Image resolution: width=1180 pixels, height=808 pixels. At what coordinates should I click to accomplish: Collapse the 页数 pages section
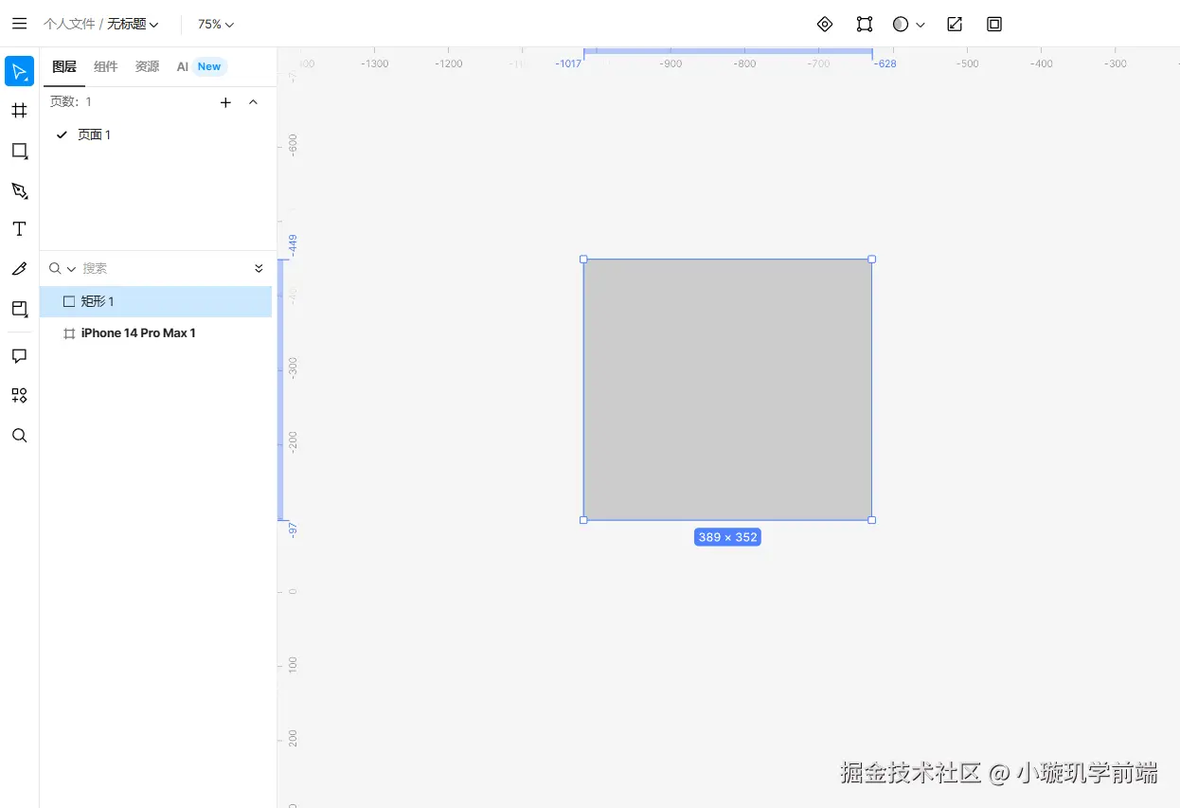(253, 102)
